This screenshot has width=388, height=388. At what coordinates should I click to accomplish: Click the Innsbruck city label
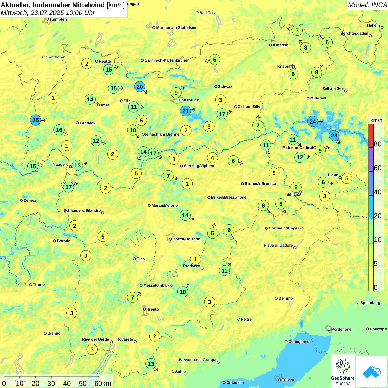click(190, 100)
